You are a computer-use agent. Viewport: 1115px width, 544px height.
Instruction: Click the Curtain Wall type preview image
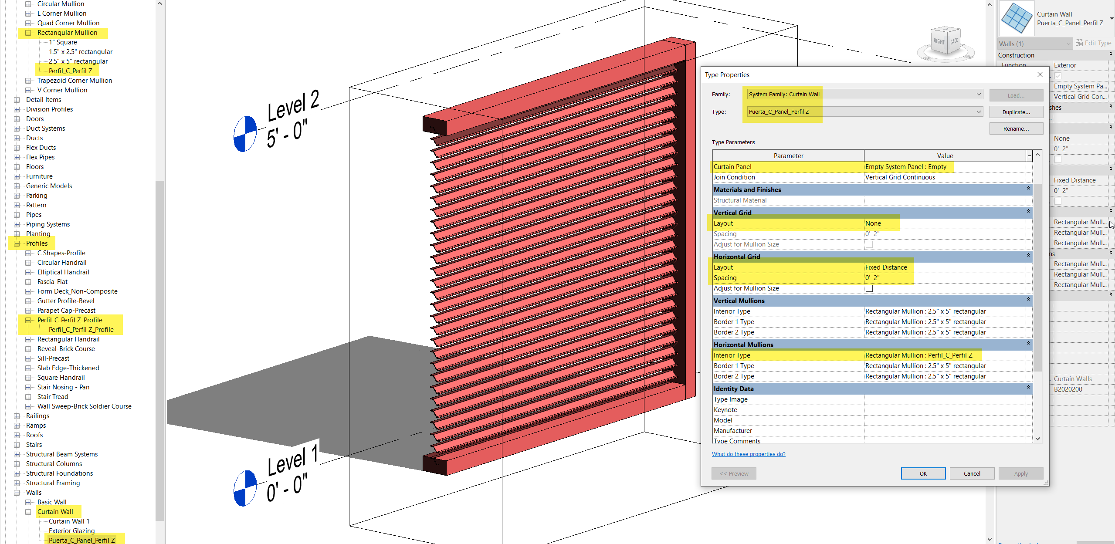pyautogui.click(x=1016, y=18)
